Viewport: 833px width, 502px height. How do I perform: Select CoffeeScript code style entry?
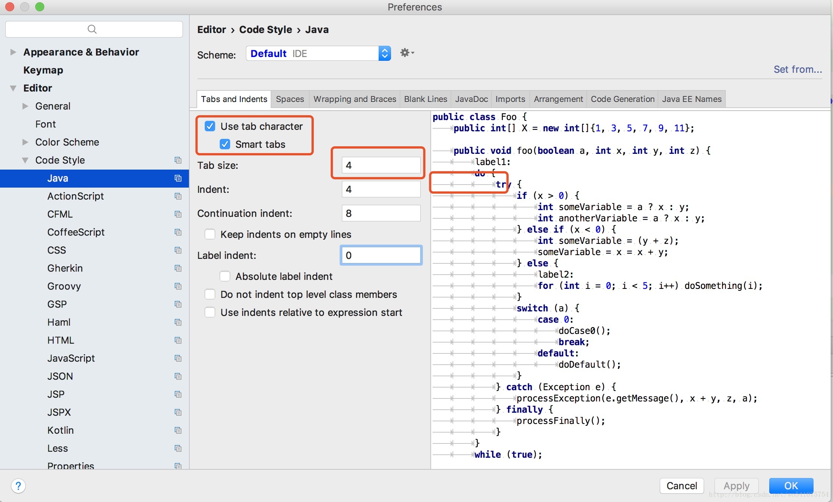coord(76,232)
